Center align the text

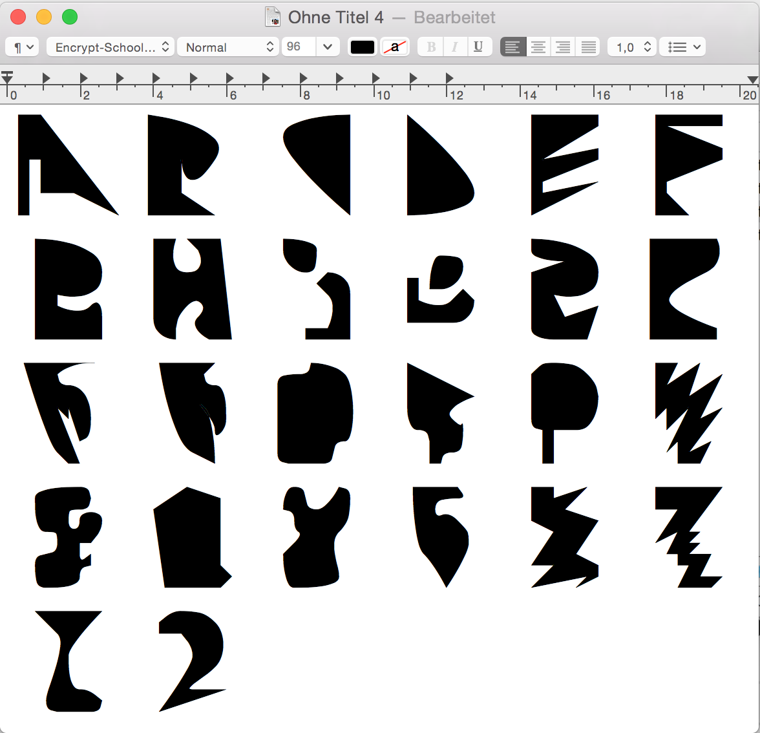coord(538,47)
